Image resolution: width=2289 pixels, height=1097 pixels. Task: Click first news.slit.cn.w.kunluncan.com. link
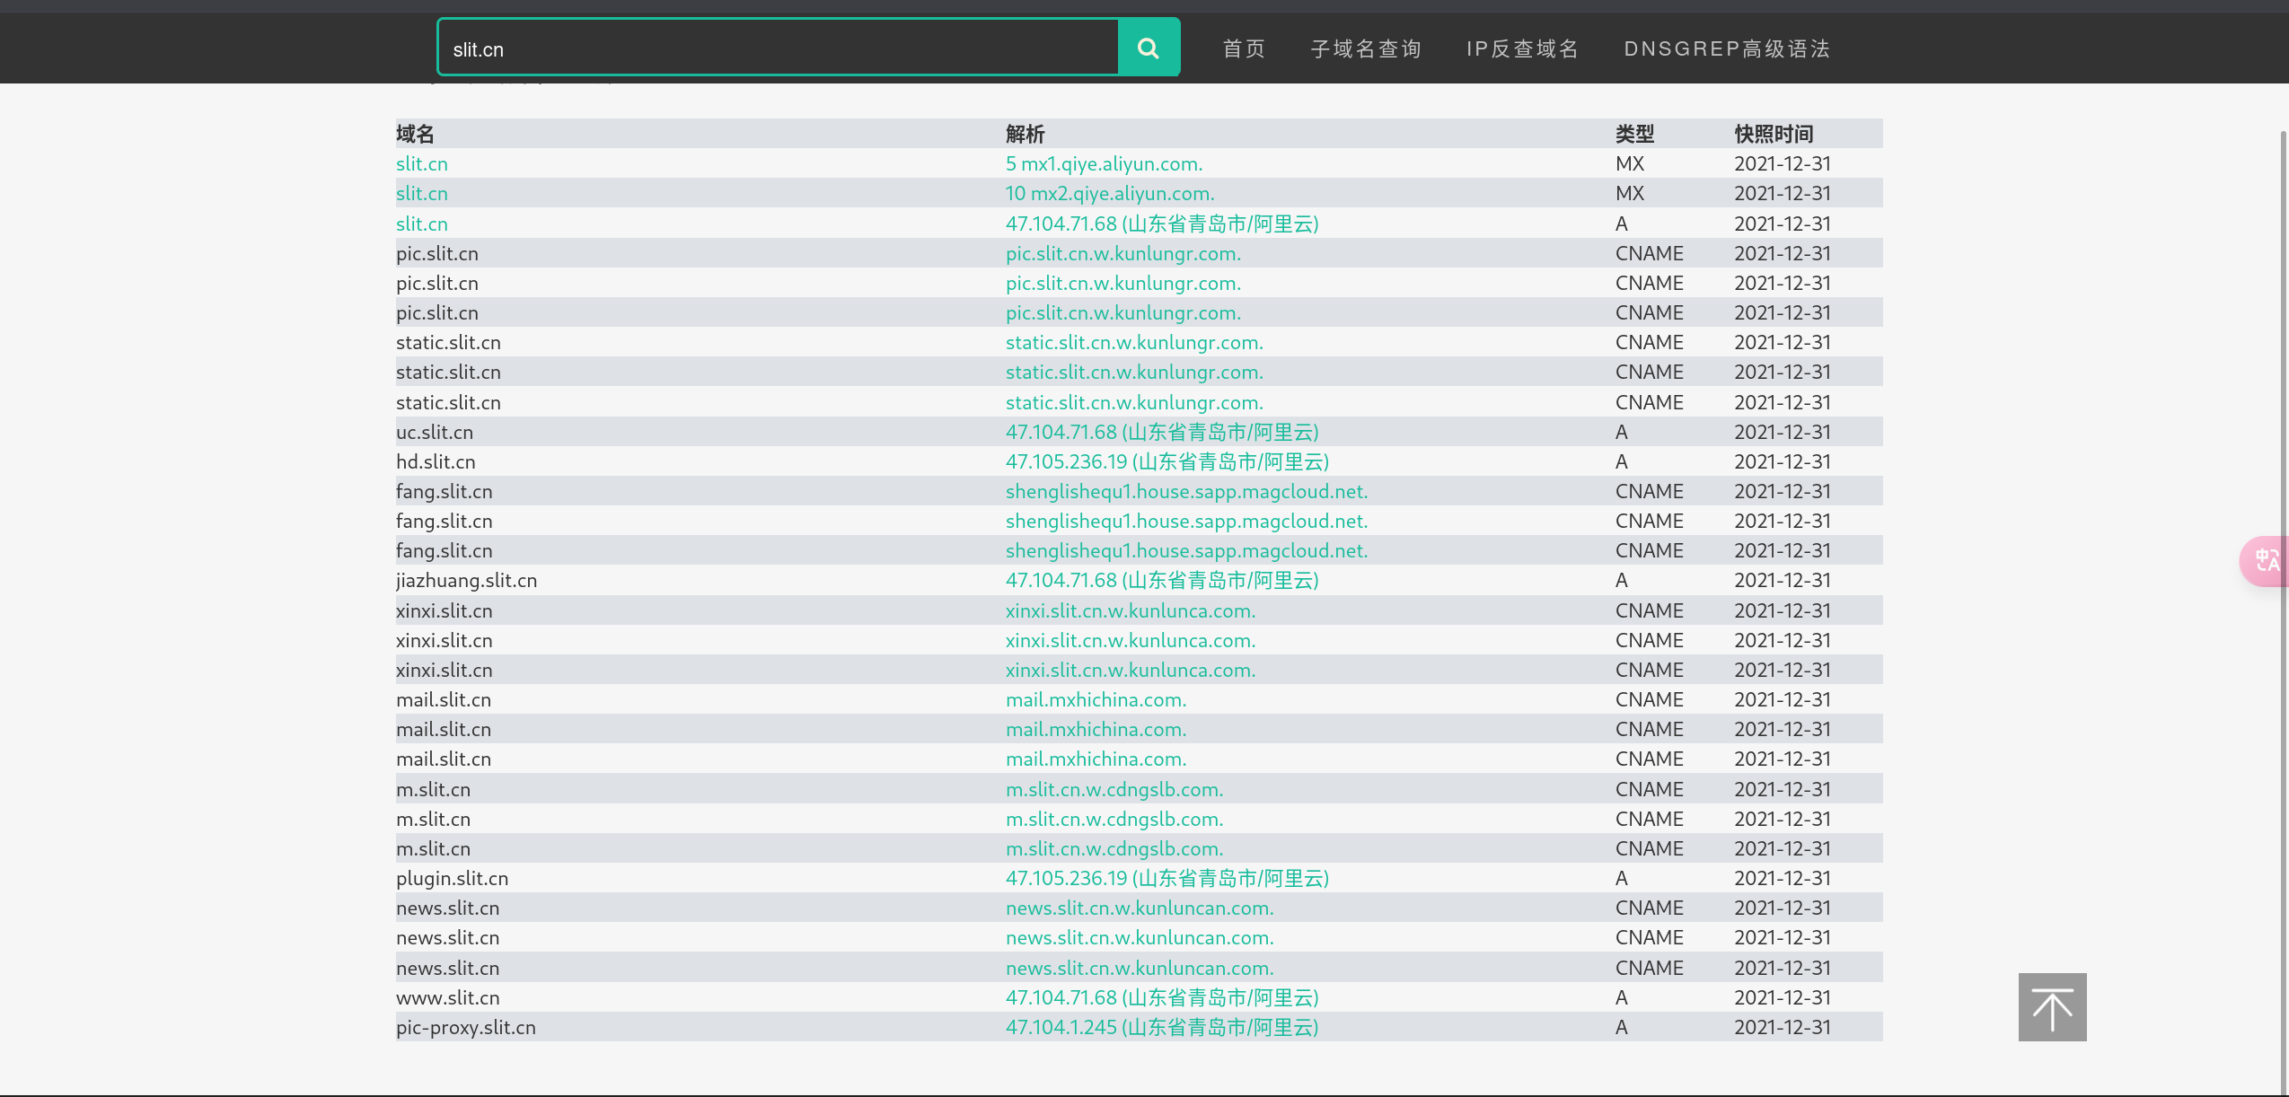1139,908
